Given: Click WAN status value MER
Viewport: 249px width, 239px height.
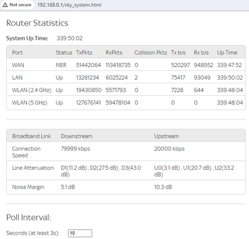Looking at the screenshot, I should (x=61, y=65).
